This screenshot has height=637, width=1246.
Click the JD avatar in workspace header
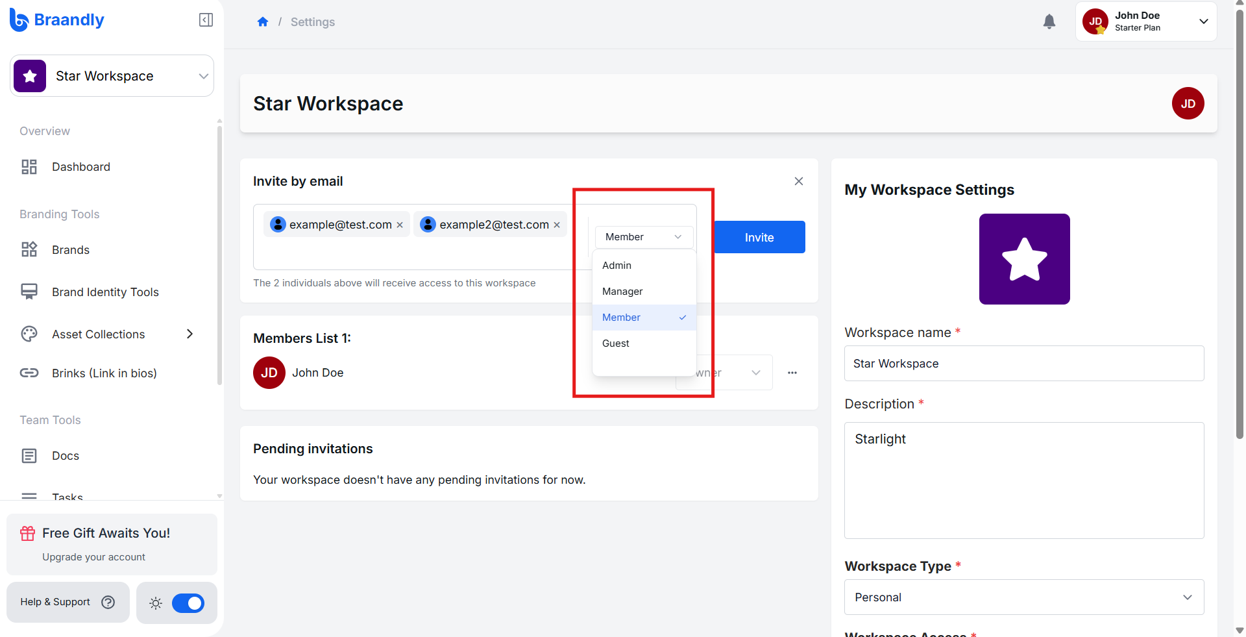[1188, 103]
